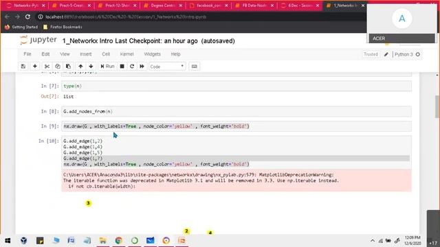This screenshot has width=440, height=247.
Task: Run the selected cell
Action: [x=107, y=67]
